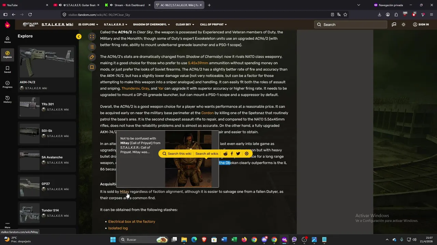Share selection on Facebook
437x245 pixels.
232,153
